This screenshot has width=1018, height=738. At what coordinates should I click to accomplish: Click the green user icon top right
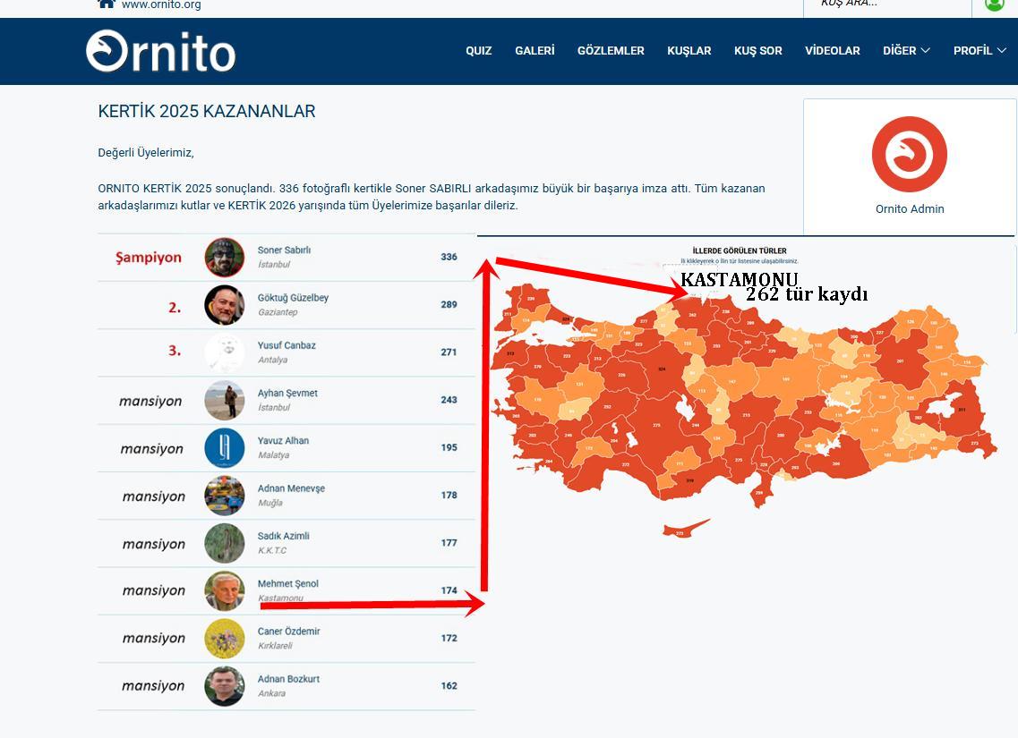coord(994,4)
